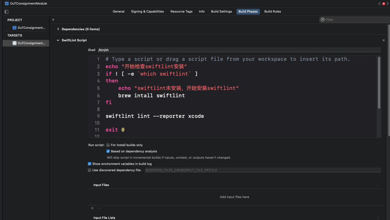390x220 pixels.
Task: Collapse the SwiftLint Script section
Action: 58,40
